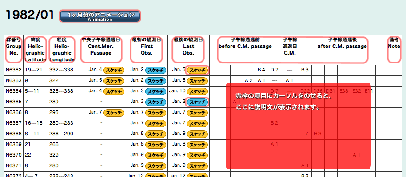Open N6366 Cent.Mer. Passage Jan. 7 sketch
The image size is (406, 177).
pos(114,113)
